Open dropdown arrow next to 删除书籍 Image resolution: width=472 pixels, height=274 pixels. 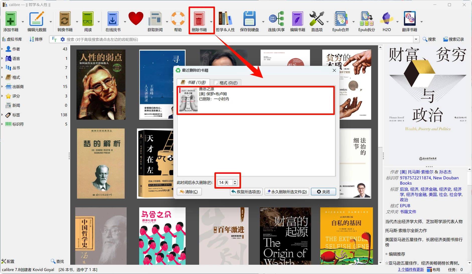click(211, 22)
